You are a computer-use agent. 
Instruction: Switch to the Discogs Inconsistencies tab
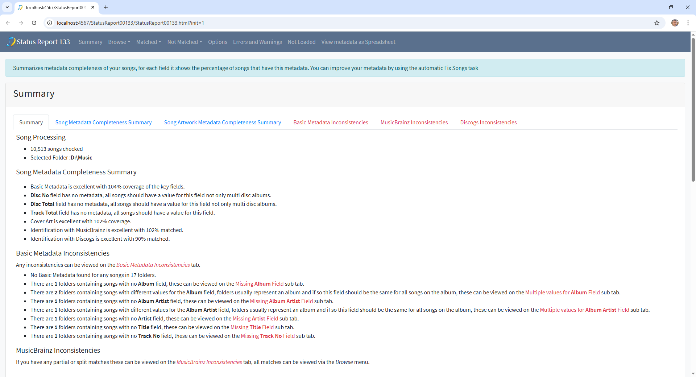(x=488, y=123)
